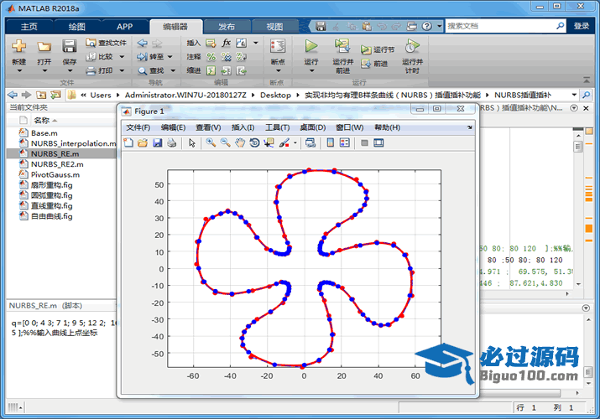Viewport: 600px width, 419px height.
Task: Select the Pan hand tool
Action: 240,142
